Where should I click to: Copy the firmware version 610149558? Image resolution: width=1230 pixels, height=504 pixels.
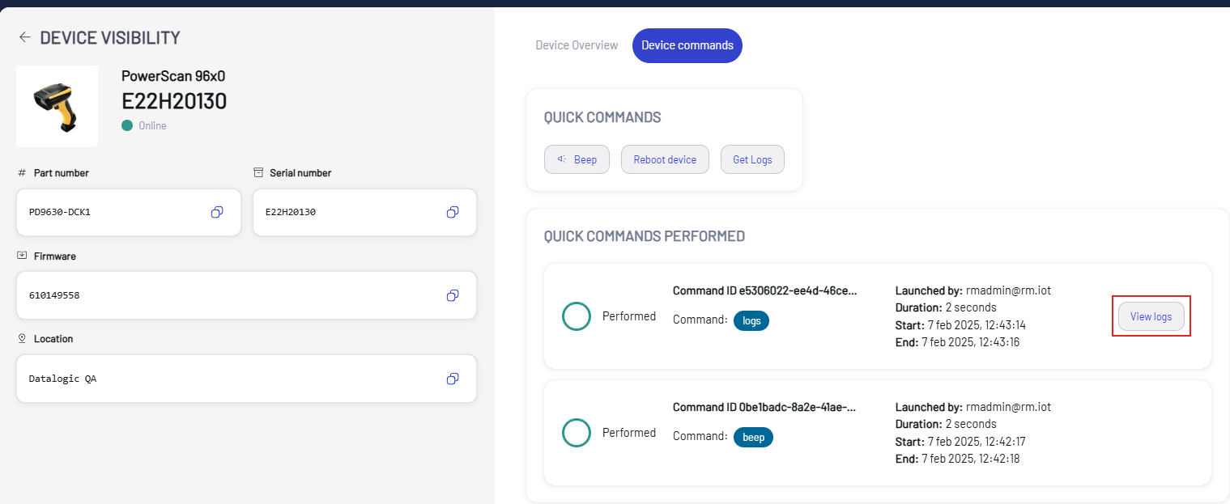(x=452, y=295)
